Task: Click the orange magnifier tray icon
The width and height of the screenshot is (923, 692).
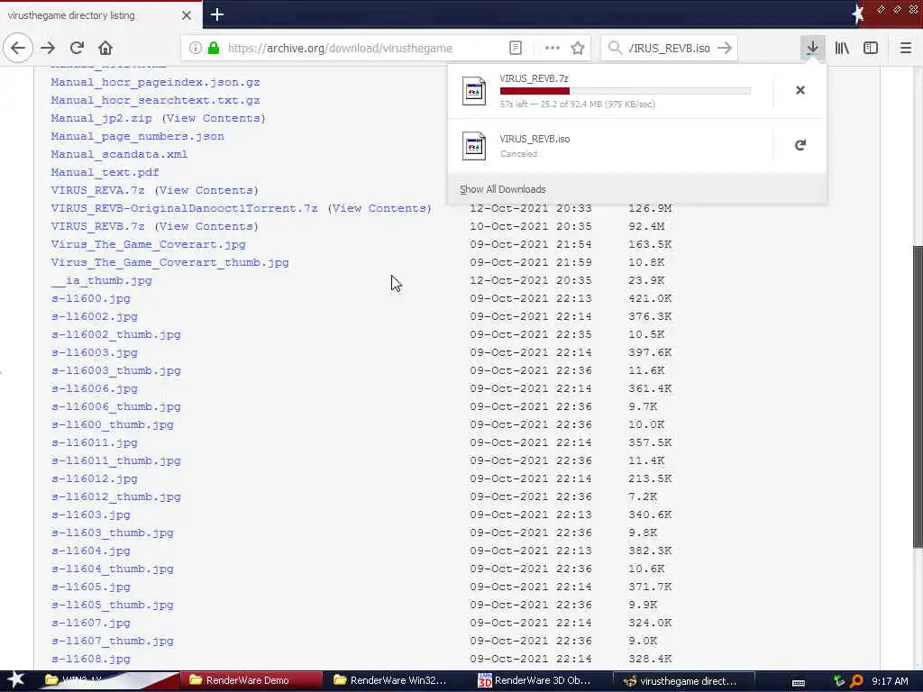Action: pyautogui.click(x=856, y=681)
